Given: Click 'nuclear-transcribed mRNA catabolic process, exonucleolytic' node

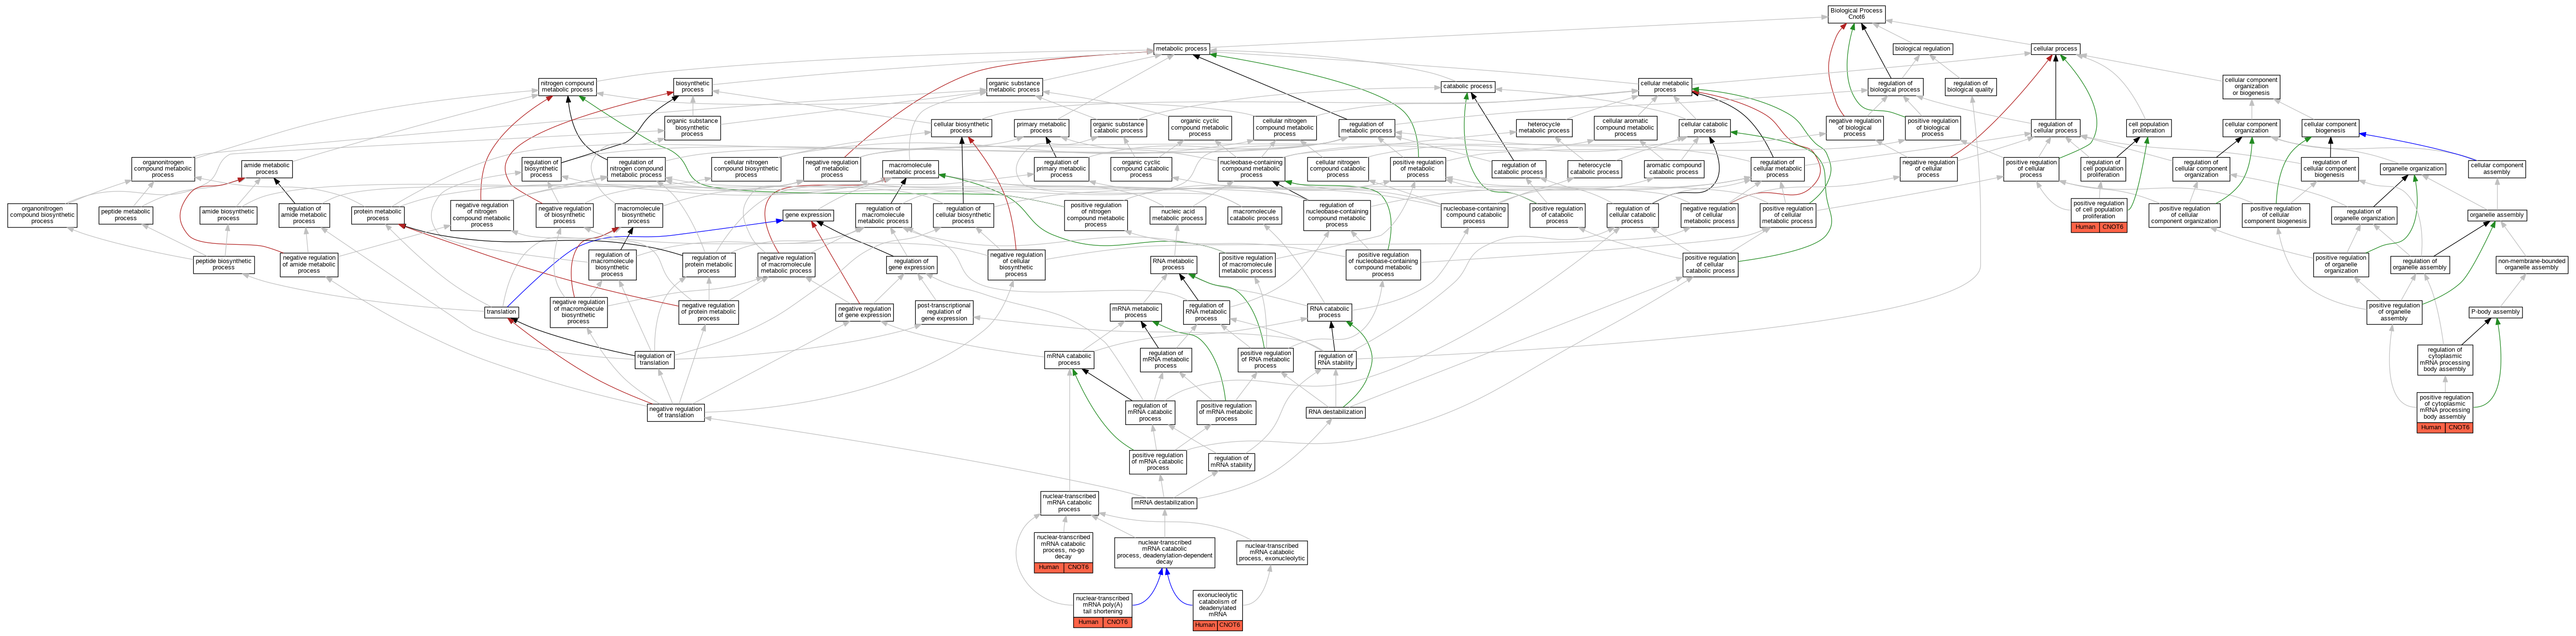Looking at the screenshot, I should coord(1271,552).
